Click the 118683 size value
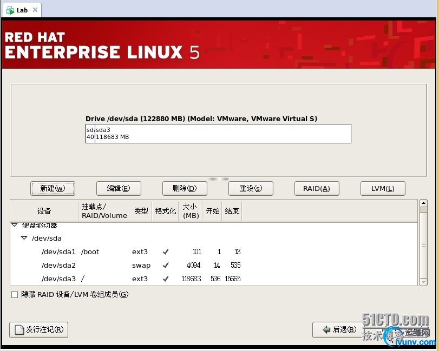This screenshot has height=351, width=439. [191, 279]
